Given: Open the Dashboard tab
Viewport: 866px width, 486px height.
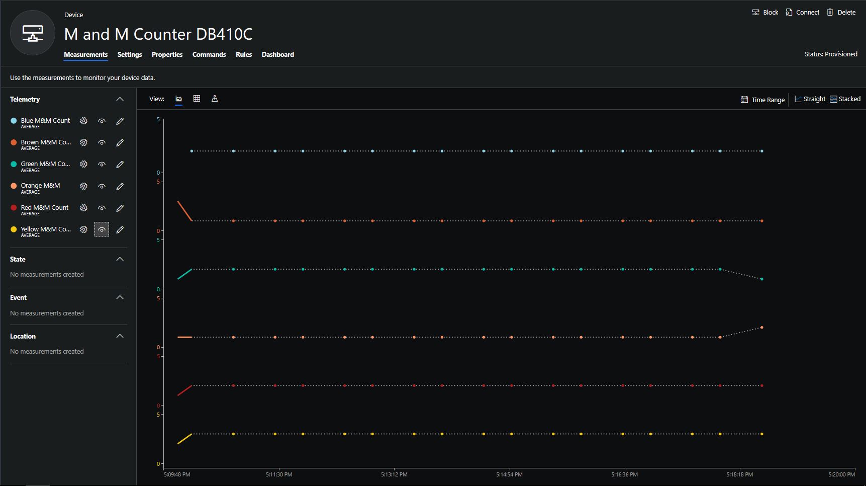Looking at the screenshot, I should [277, 54].
